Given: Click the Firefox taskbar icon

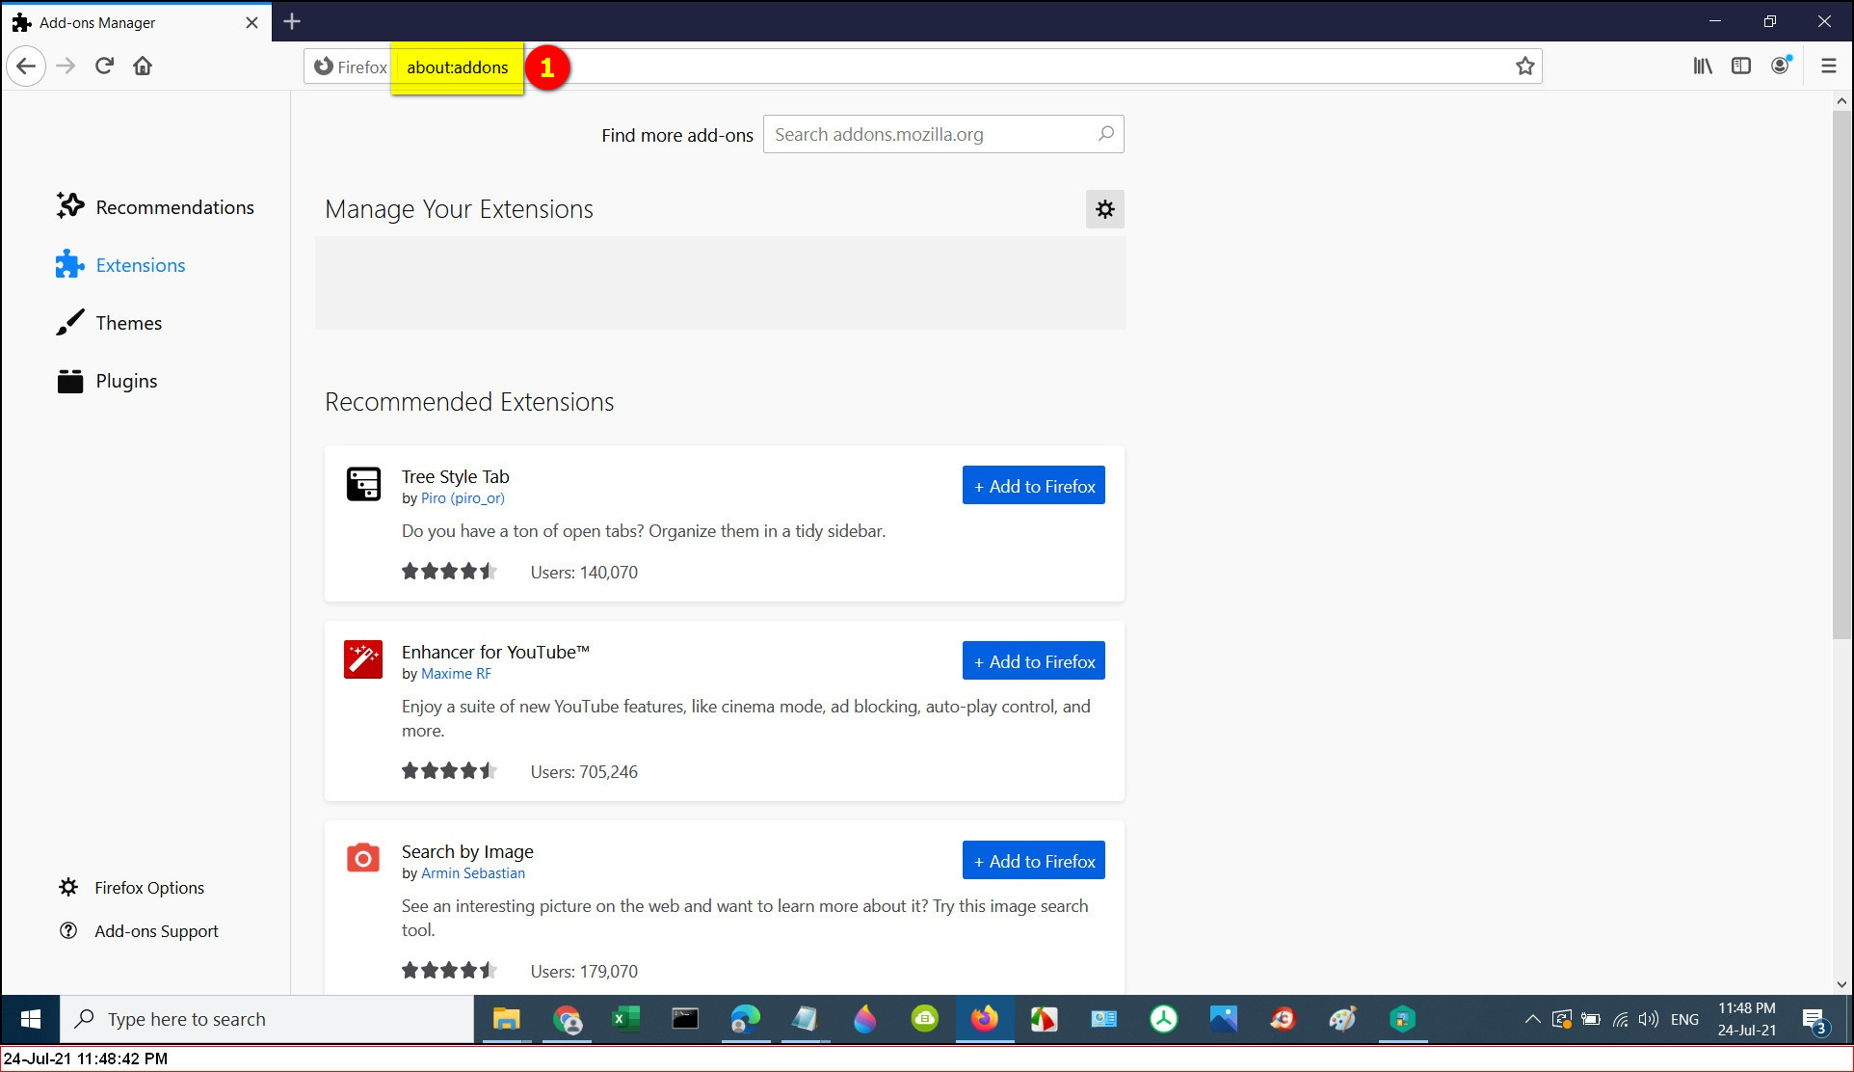Looking at the screenshot, I should 984,1019.
